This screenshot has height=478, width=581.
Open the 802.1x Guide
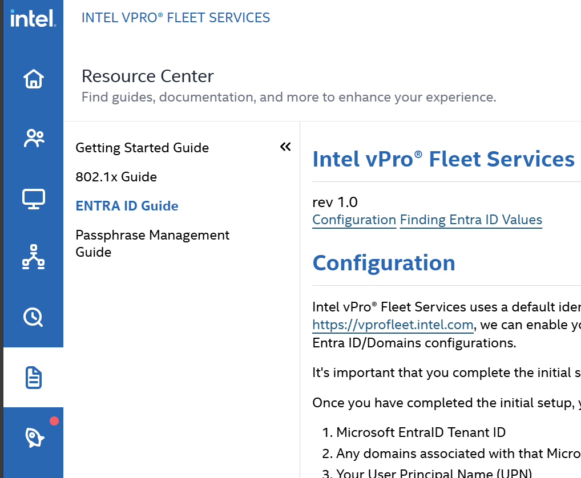pyautogui.click(x=116, y=177)
